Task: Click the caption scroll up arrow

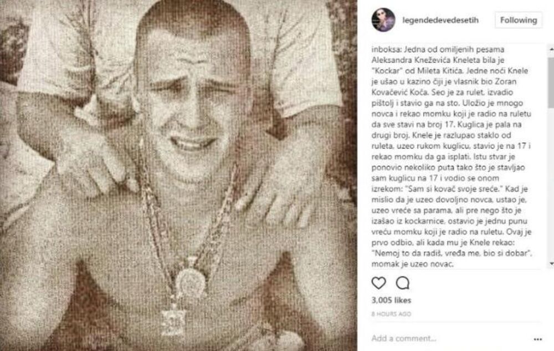Action: [551, 50]
